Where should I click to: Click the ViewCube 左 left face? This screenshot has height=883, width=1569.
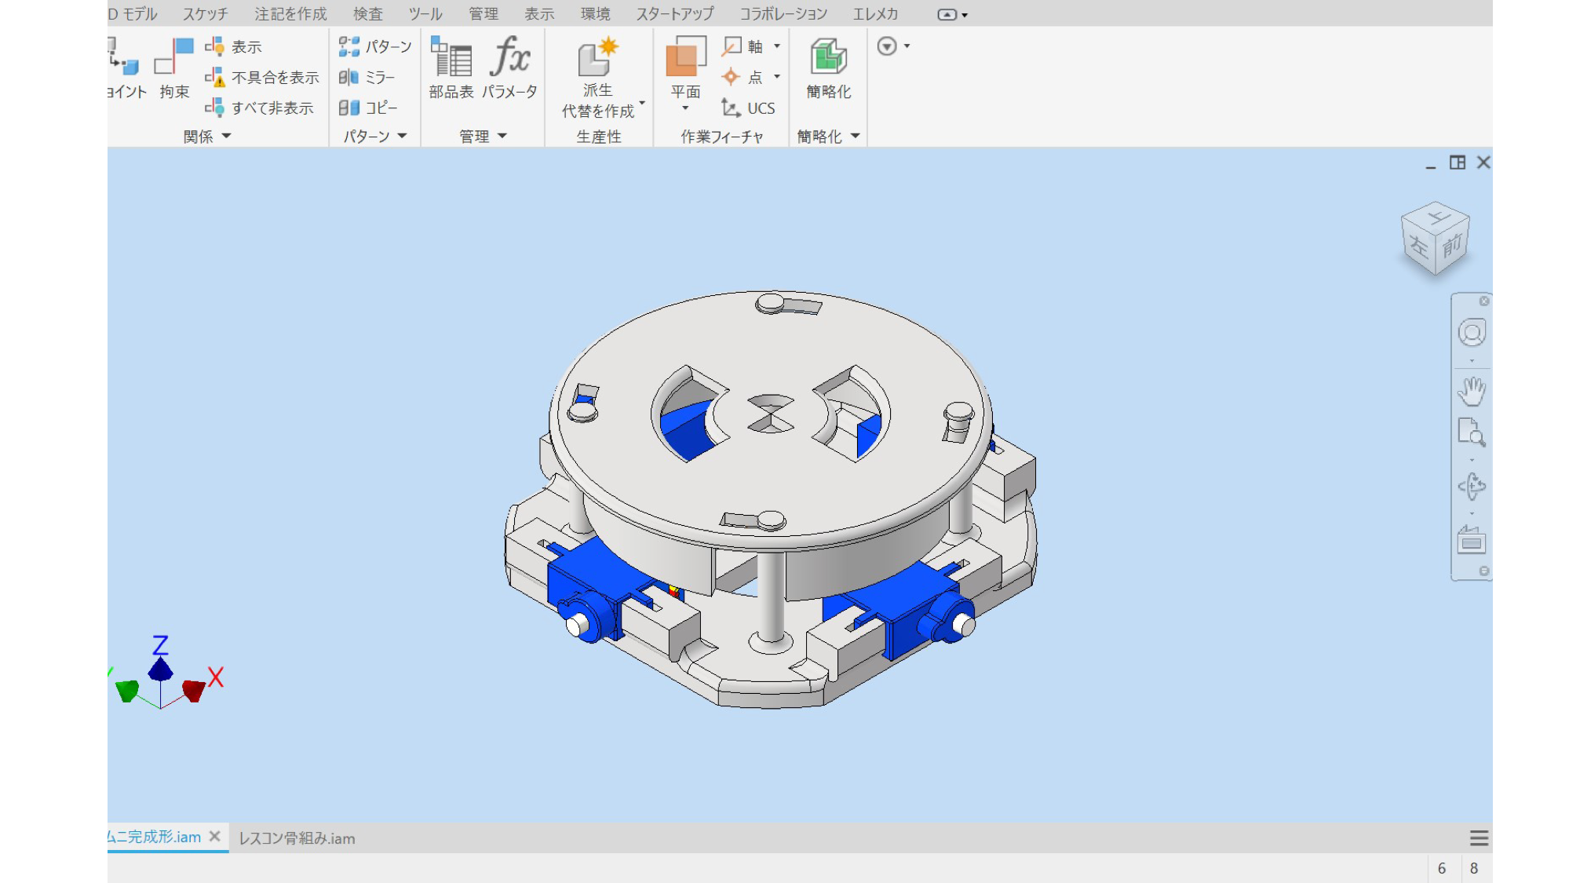(1418, 246)
